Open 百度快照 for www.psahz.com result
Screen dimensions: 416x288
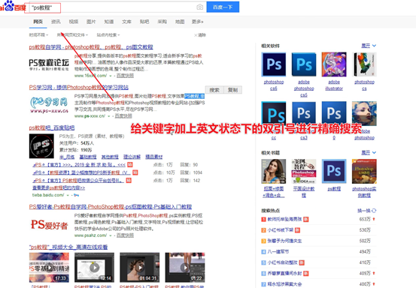point(125,235)
